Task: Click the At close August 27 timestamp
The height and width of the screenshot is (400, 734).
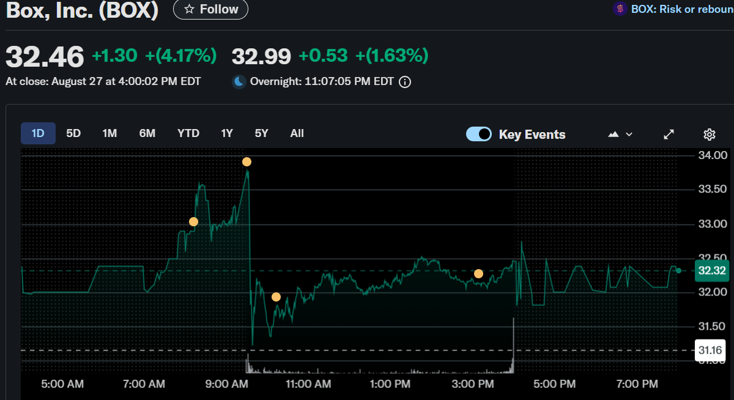Action: coord(103,81)
